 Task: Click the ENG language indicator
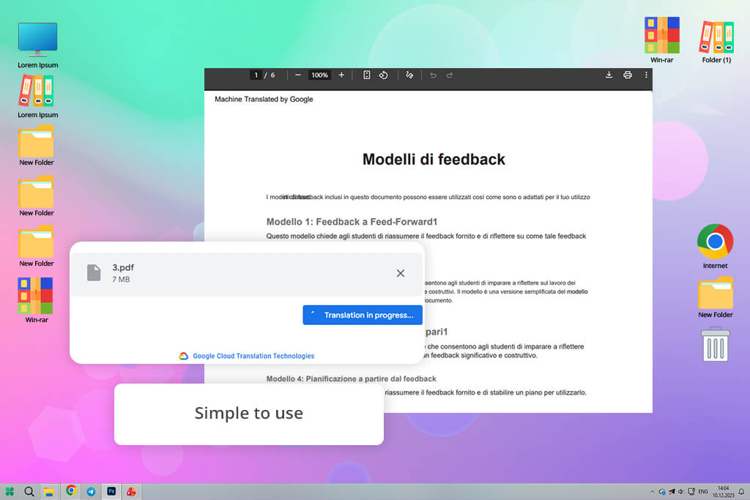702,491
